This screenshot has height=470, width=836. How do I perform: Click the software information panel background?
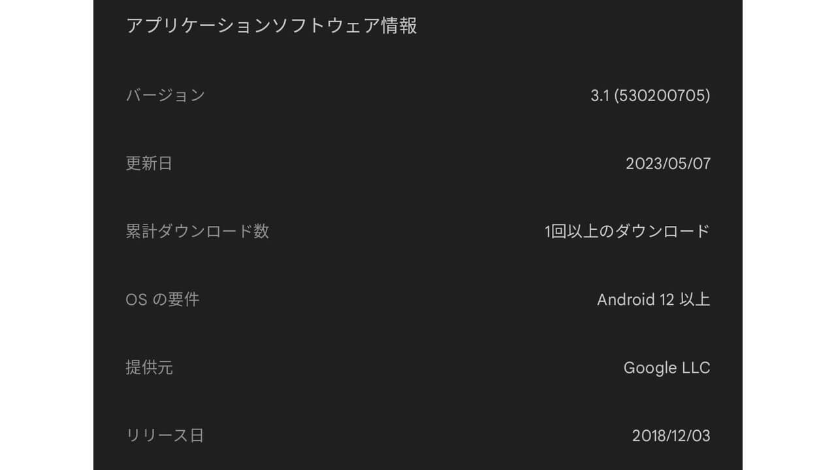pyautogui.click(x=418, y=59)
